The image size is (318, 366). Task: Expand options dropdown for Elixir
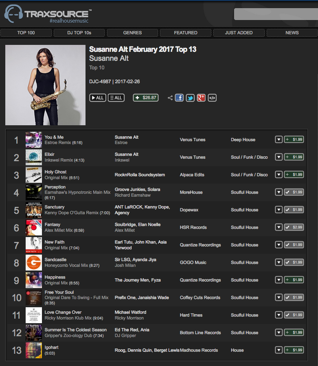coord(279,157)
